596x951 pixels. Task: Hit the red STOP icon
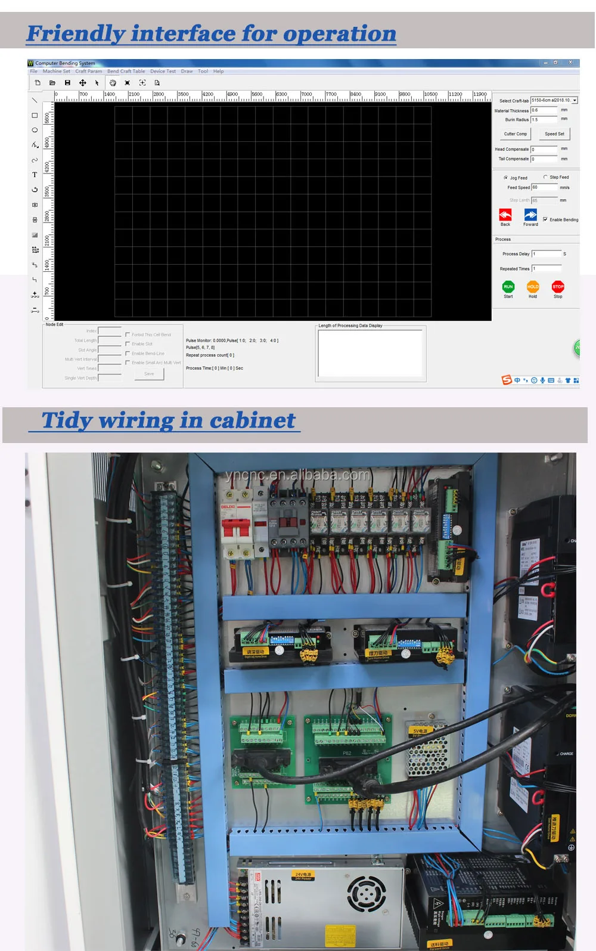tap(558, 287)
